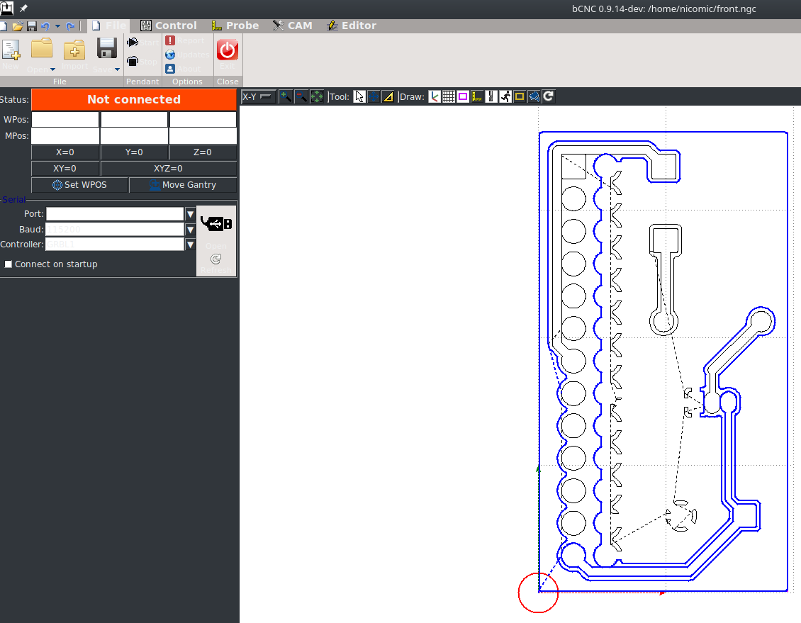Click the Pendant Start icon
This screenshot has height=623, width=801.
tap(133, 43)
